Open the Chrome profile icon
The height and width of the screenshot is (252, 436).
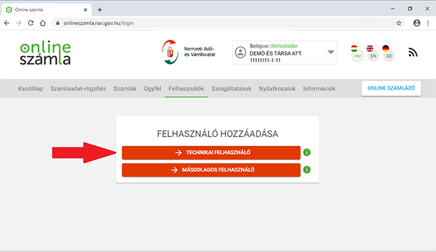pyautogui.click(x=417, y=23)
